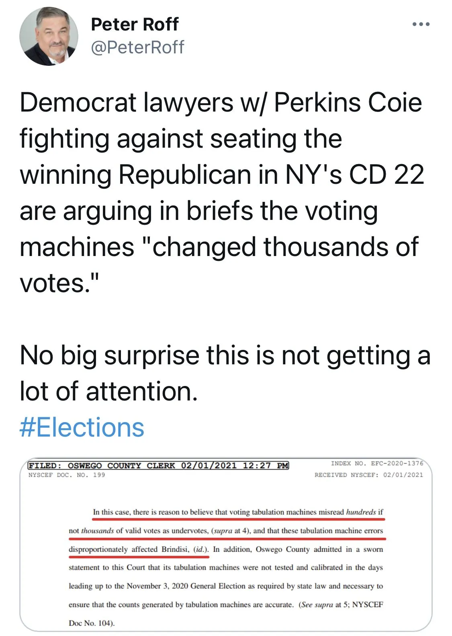
Task: Open the Peter Roff display name link
Action: pyautogui.click(x=135, y=24)
